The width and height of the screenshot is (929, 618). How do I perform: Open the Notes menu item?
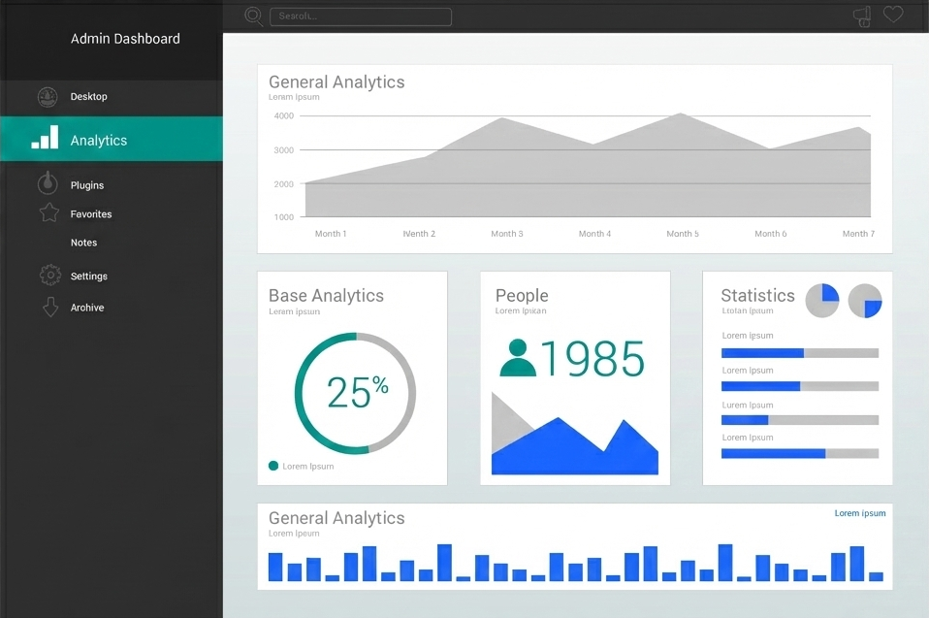83,243
